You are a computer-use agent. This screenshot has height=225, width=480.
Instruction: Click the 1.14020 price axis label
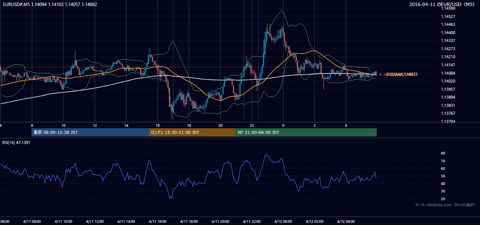point(448,81)
